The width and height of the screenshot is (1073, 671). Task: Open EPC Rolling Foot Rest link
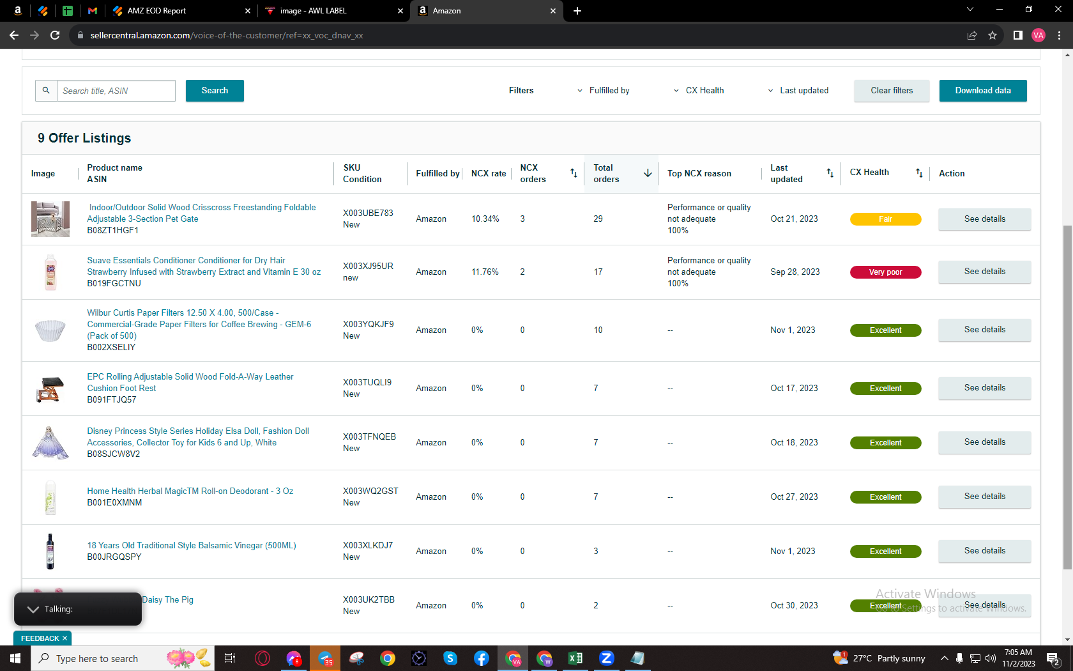190,382
